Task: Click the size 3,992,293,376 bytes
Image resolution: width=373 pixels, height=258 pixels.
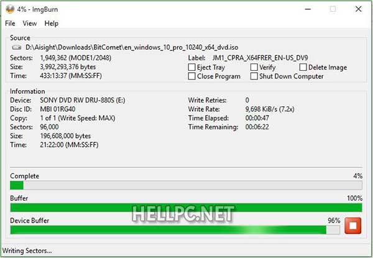Action: point(68,67)
